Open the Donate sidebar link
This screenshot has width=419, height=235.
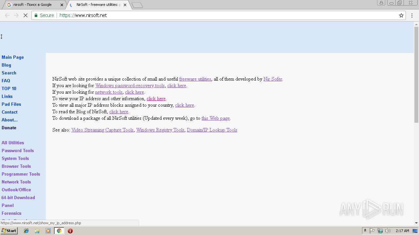pos(9,128)
